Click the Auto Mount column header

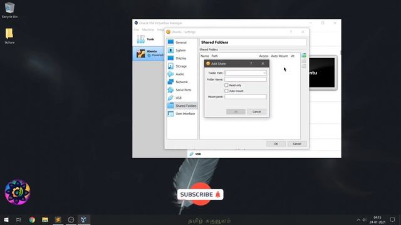pyautogui.click(x=279, y=56)
